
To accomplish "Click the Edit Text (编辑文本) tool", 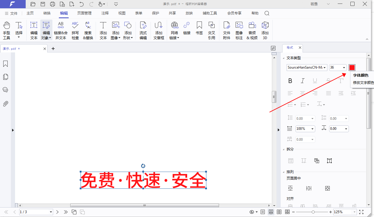I will [x=34, y=30].
